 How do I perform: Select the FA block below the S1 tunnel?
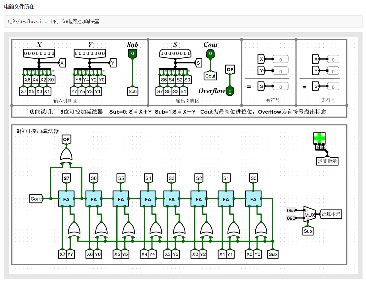pyautogui.click(x=226, y=199)
